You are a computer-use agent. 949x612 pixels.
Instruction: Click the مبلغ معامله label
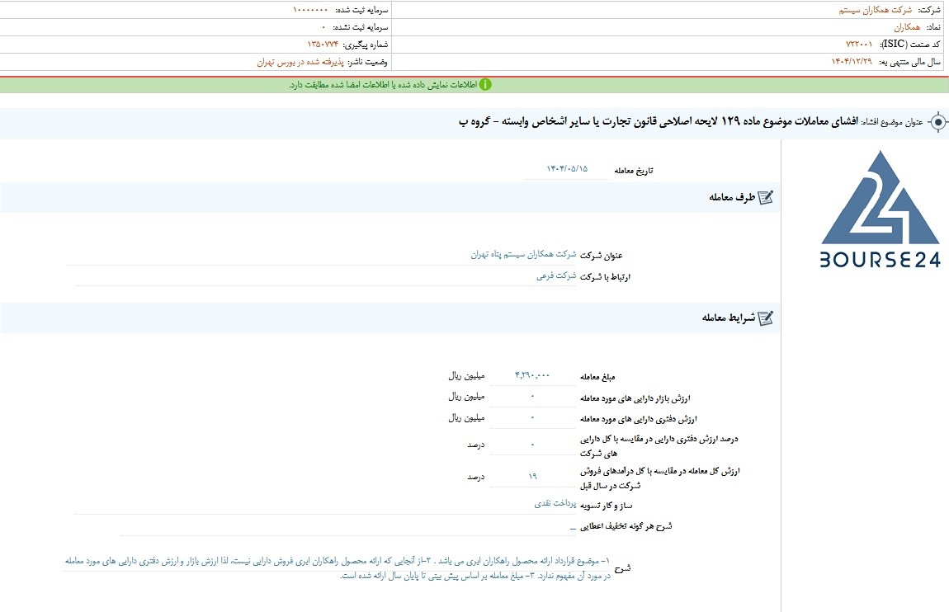point(597,377)
